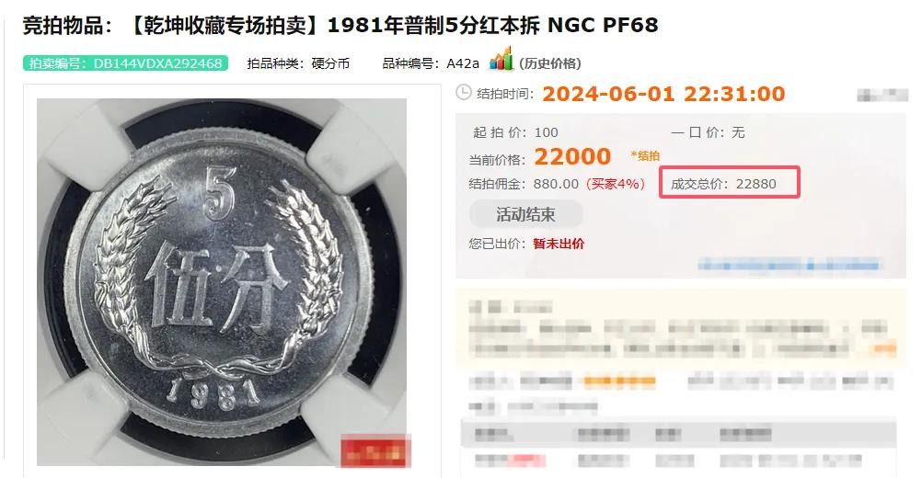
Task: Click the blurred orange rating bar
Action: click(x=619, y=382)
